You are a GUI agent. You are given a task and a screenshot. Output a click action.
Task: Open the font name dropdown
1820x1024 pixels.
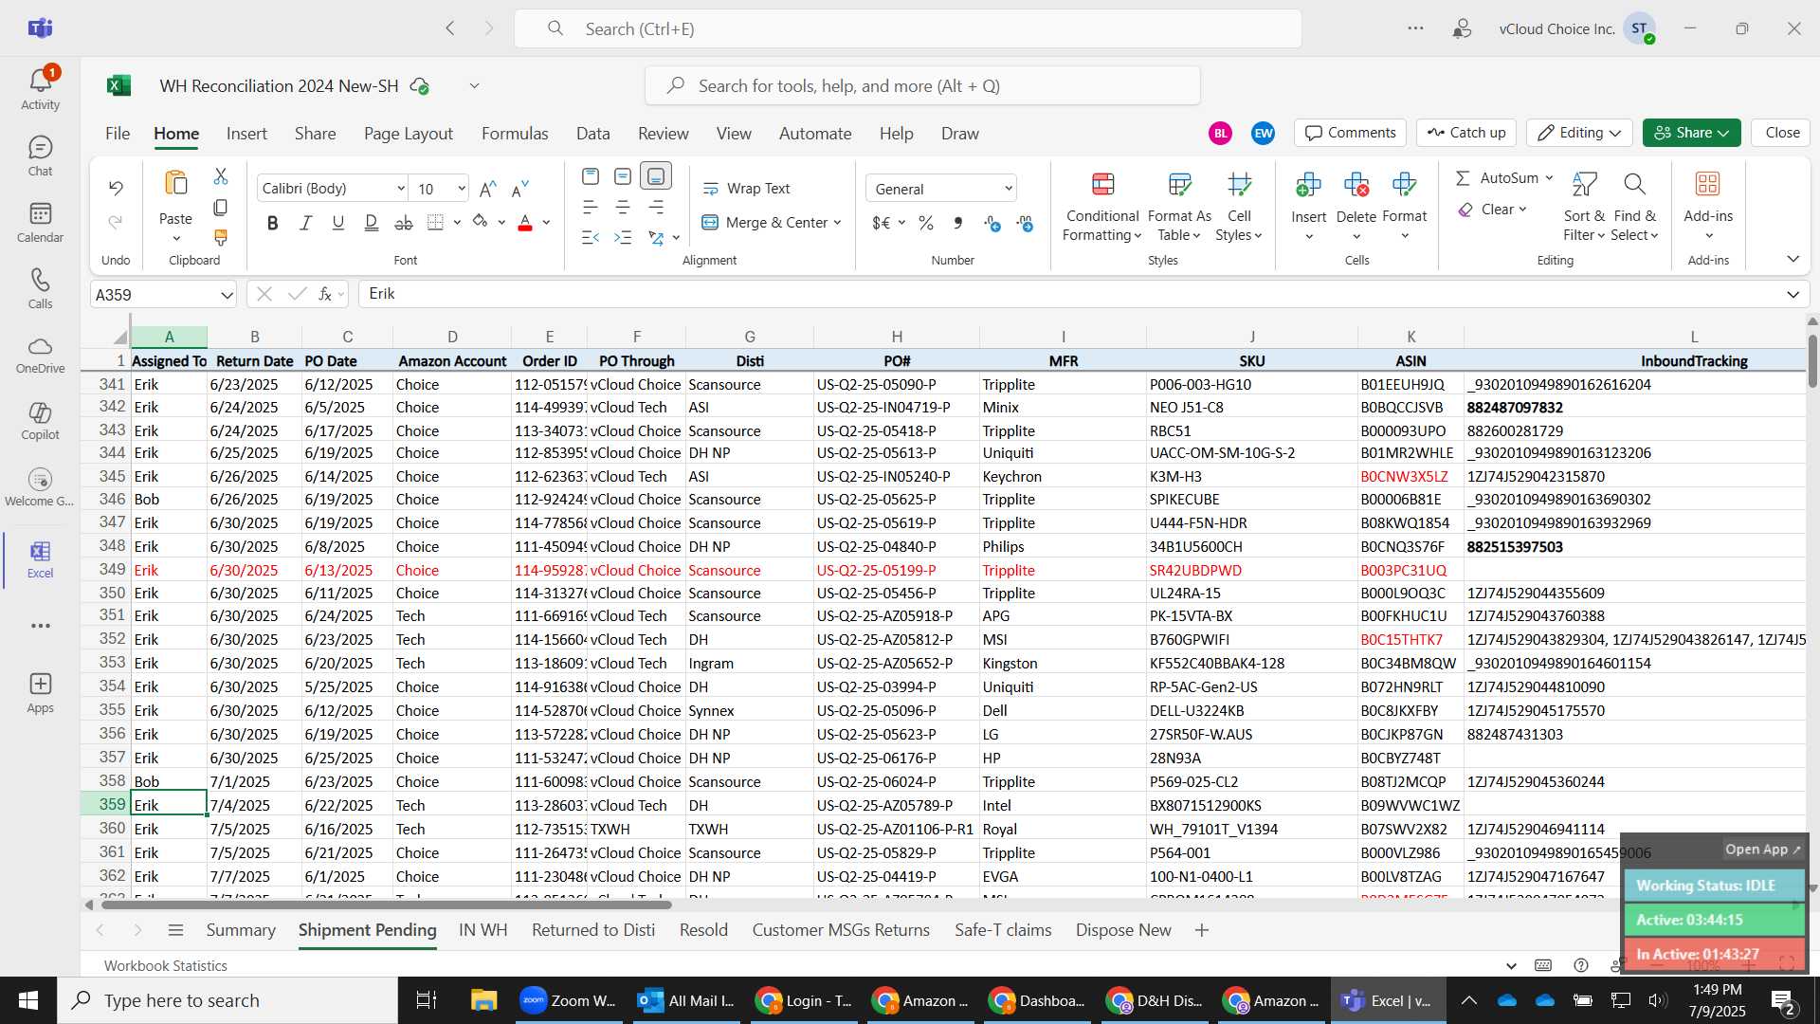(x=400, y=189)
